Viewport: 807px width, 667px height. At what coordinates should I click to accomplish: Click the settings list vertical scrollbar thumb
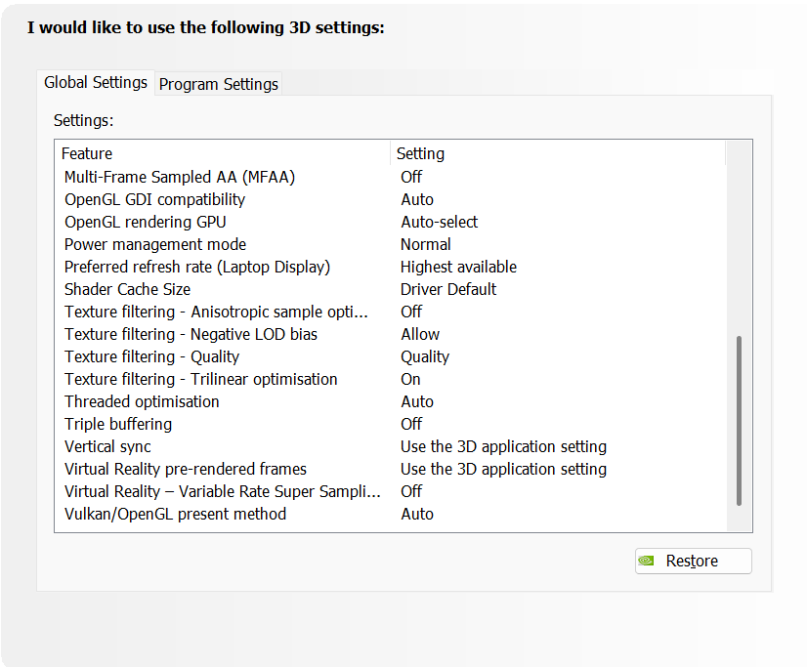(739, 420)
